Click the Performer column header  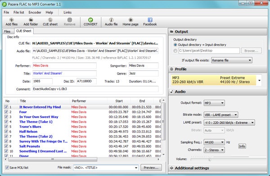click(x=88, y=101)
